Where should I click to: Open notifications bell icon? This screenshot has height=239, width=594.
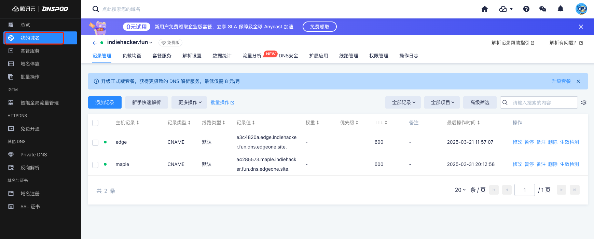click(x=560, y=9)
